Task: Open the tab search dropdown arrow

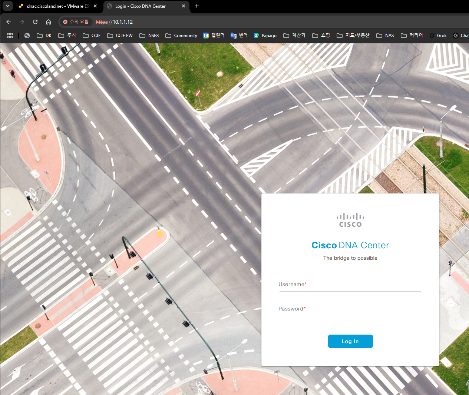Action: (8, 6)
